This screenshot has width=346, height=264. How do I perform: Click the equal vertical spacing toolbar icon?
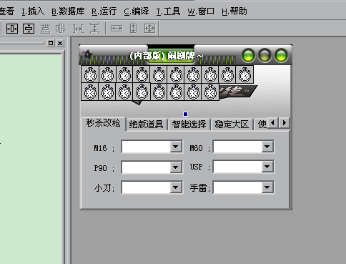(94, 29)
